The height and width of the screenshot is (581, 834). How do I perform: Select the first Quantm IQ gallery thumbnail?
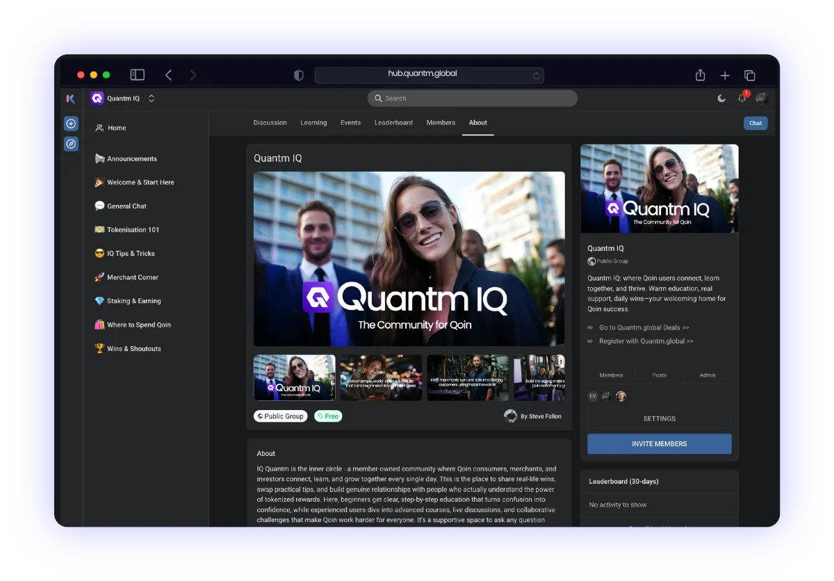point(295,378)
